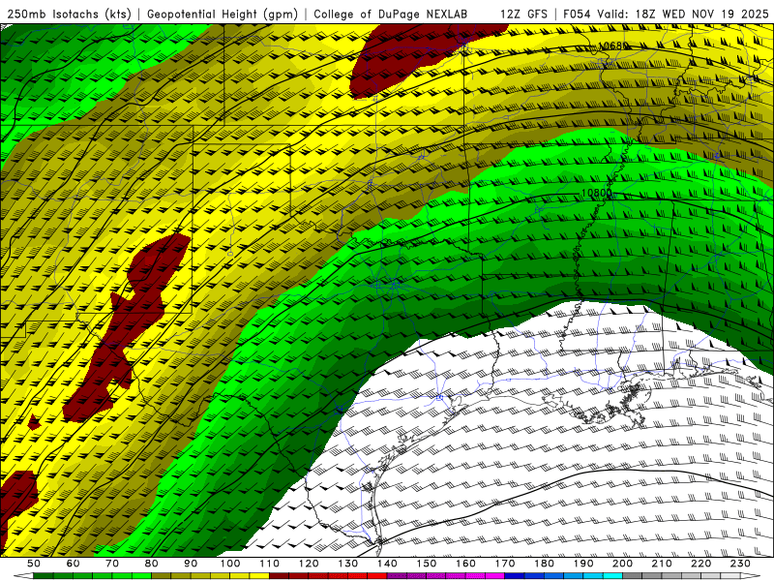Screen dimensions: 774x581
Task: Click the "College of DuPage NEXLAB" label
Action: point(391,15)
